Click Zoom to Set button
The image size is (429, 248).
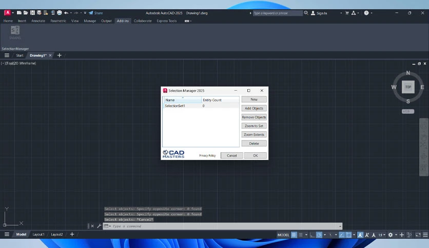[254, 126]
